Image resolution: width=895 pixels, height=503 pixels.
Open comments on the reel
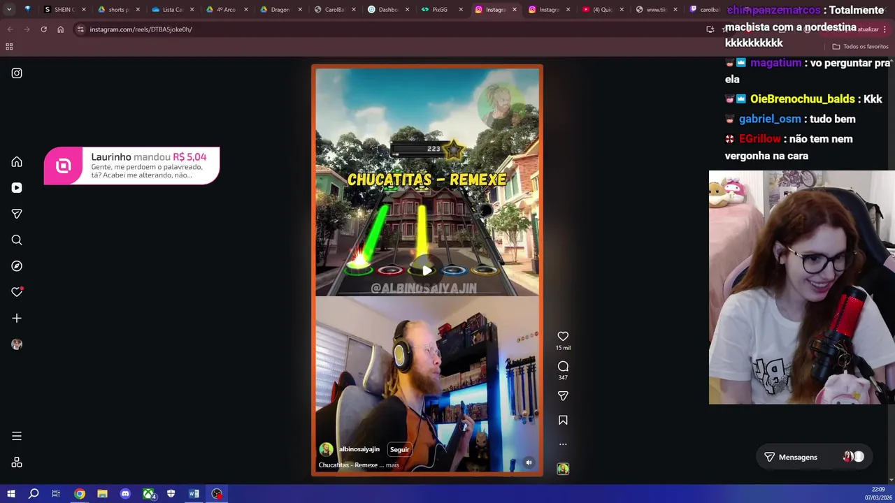563,366
